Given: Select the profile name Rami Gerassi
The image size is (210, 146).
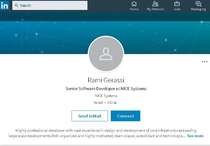Looking at the screenshot, I should pos(106,80).
